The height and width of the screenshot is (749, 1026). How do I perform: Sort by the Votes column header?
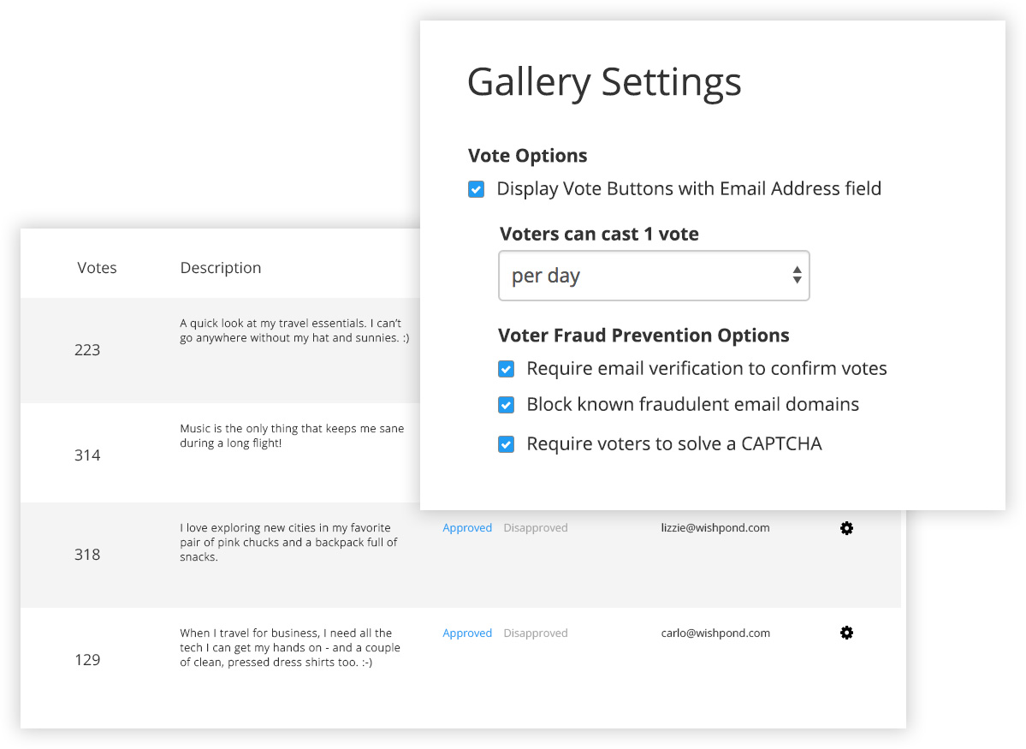tap(97, 268)
